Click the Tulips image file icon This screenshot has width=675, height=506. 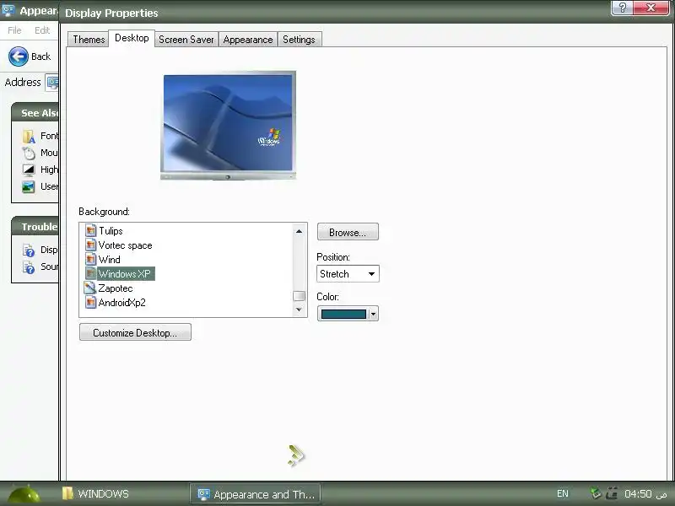(x=90, y=231)
